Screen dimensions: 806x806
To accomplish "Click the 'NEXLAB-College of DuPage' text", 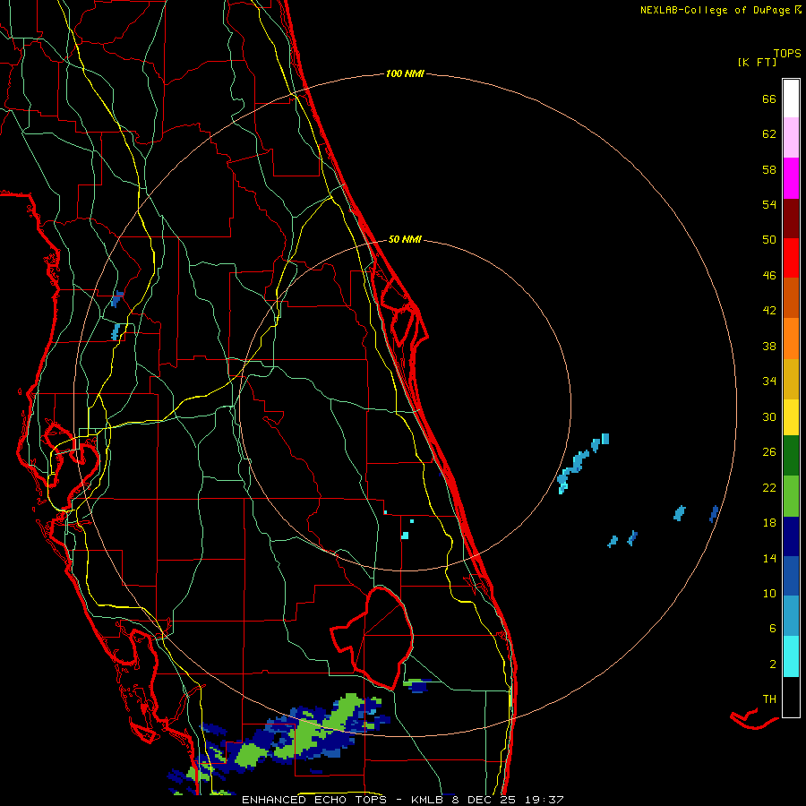I will pos(715,10).
